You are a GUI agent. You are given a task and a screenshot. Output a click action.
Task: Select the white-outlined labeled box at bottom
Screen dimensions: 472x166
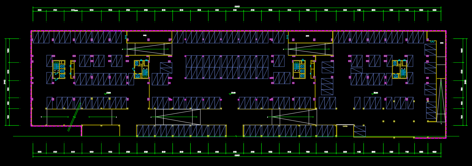[x=345, y=126]
